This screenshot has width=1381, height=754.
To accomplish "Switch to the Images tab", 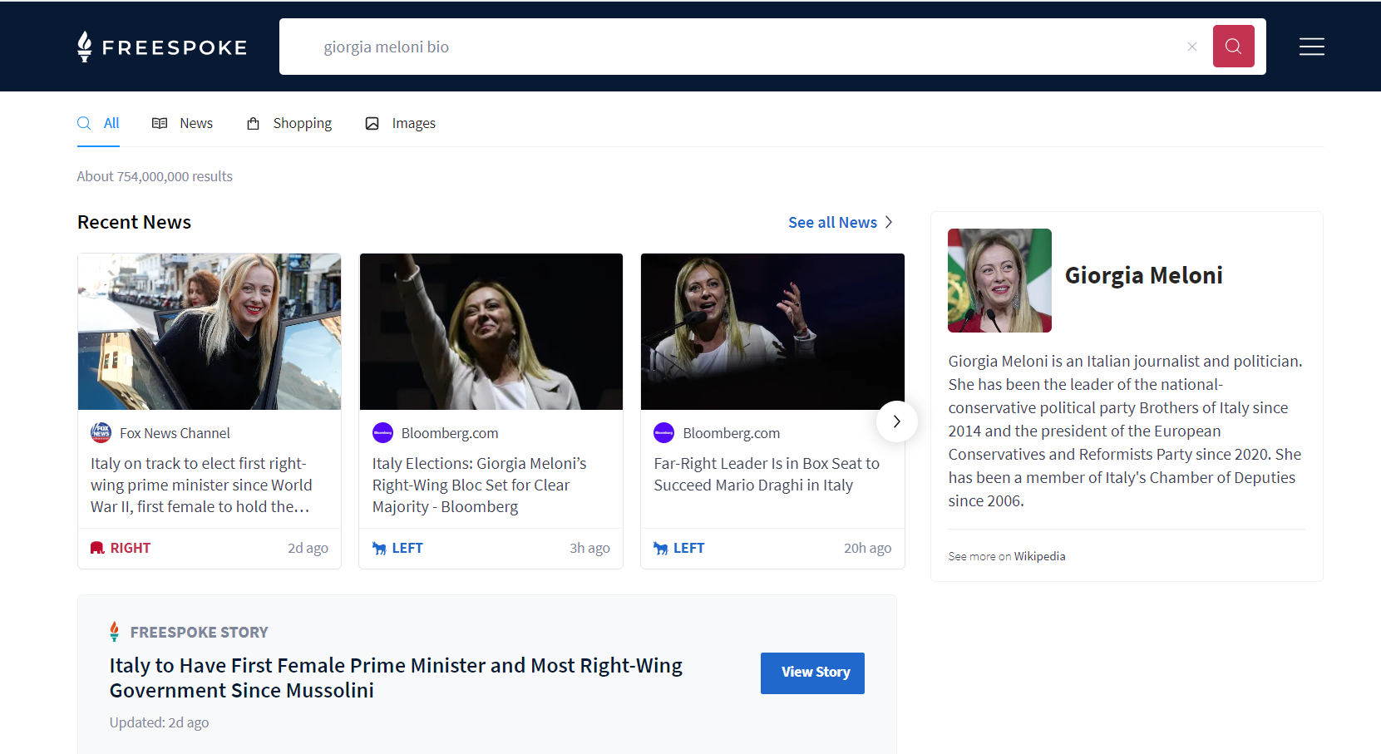I will point(401,123).
